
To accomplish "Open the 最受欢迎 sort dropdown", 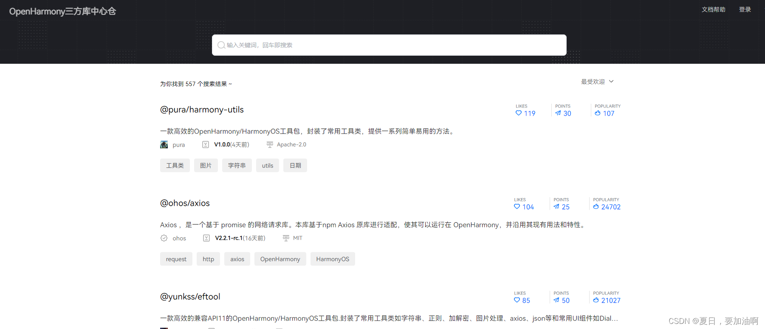I will (597, 82).
